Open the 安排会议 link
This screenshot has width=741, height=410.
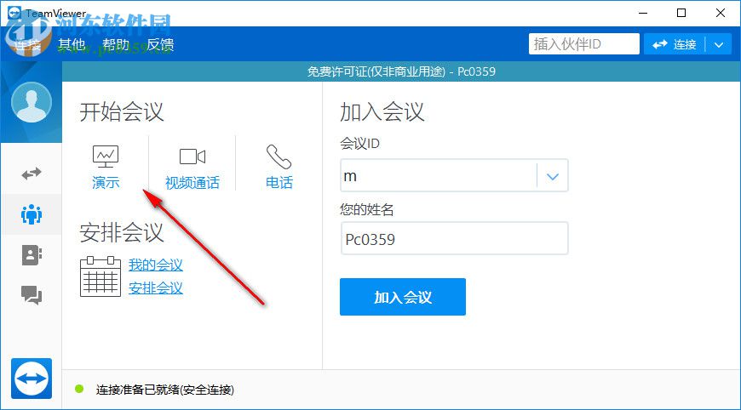click(x=156, y=288)
